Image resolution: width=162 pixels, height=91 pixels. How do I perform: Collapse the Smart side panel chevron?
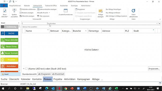19,23
